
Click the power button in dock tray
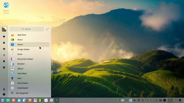[x=165, y=100]
